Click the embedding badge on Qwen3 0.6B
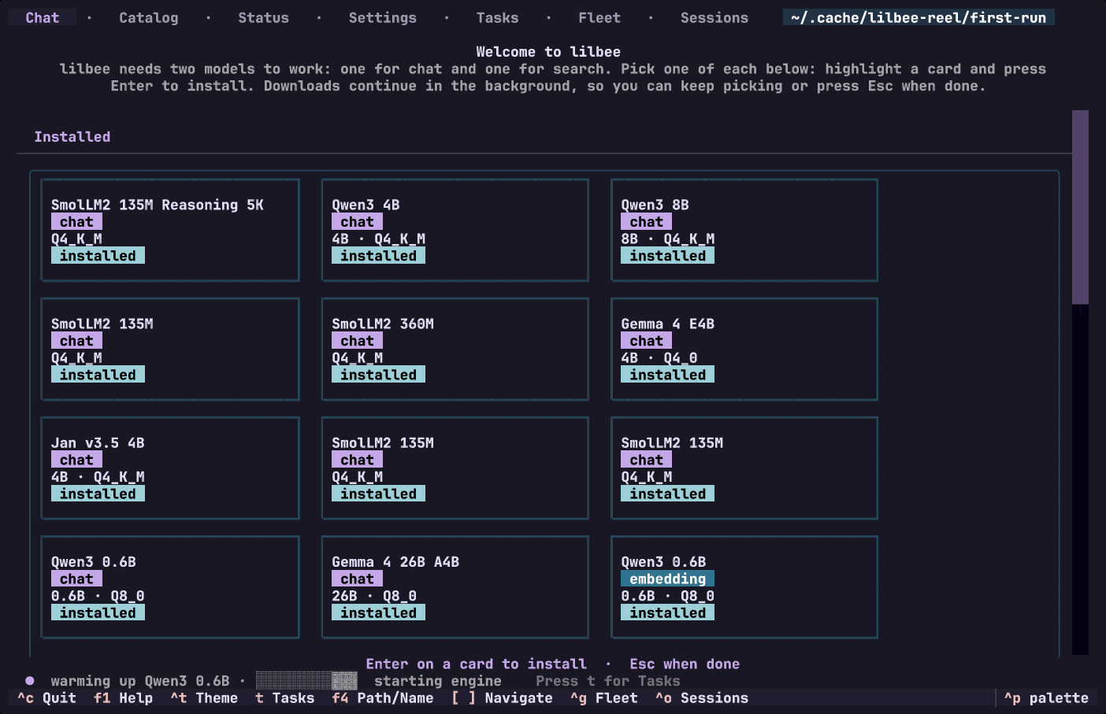The width and height of the screenshot is (1106, 714). click(x=668, y=579)
